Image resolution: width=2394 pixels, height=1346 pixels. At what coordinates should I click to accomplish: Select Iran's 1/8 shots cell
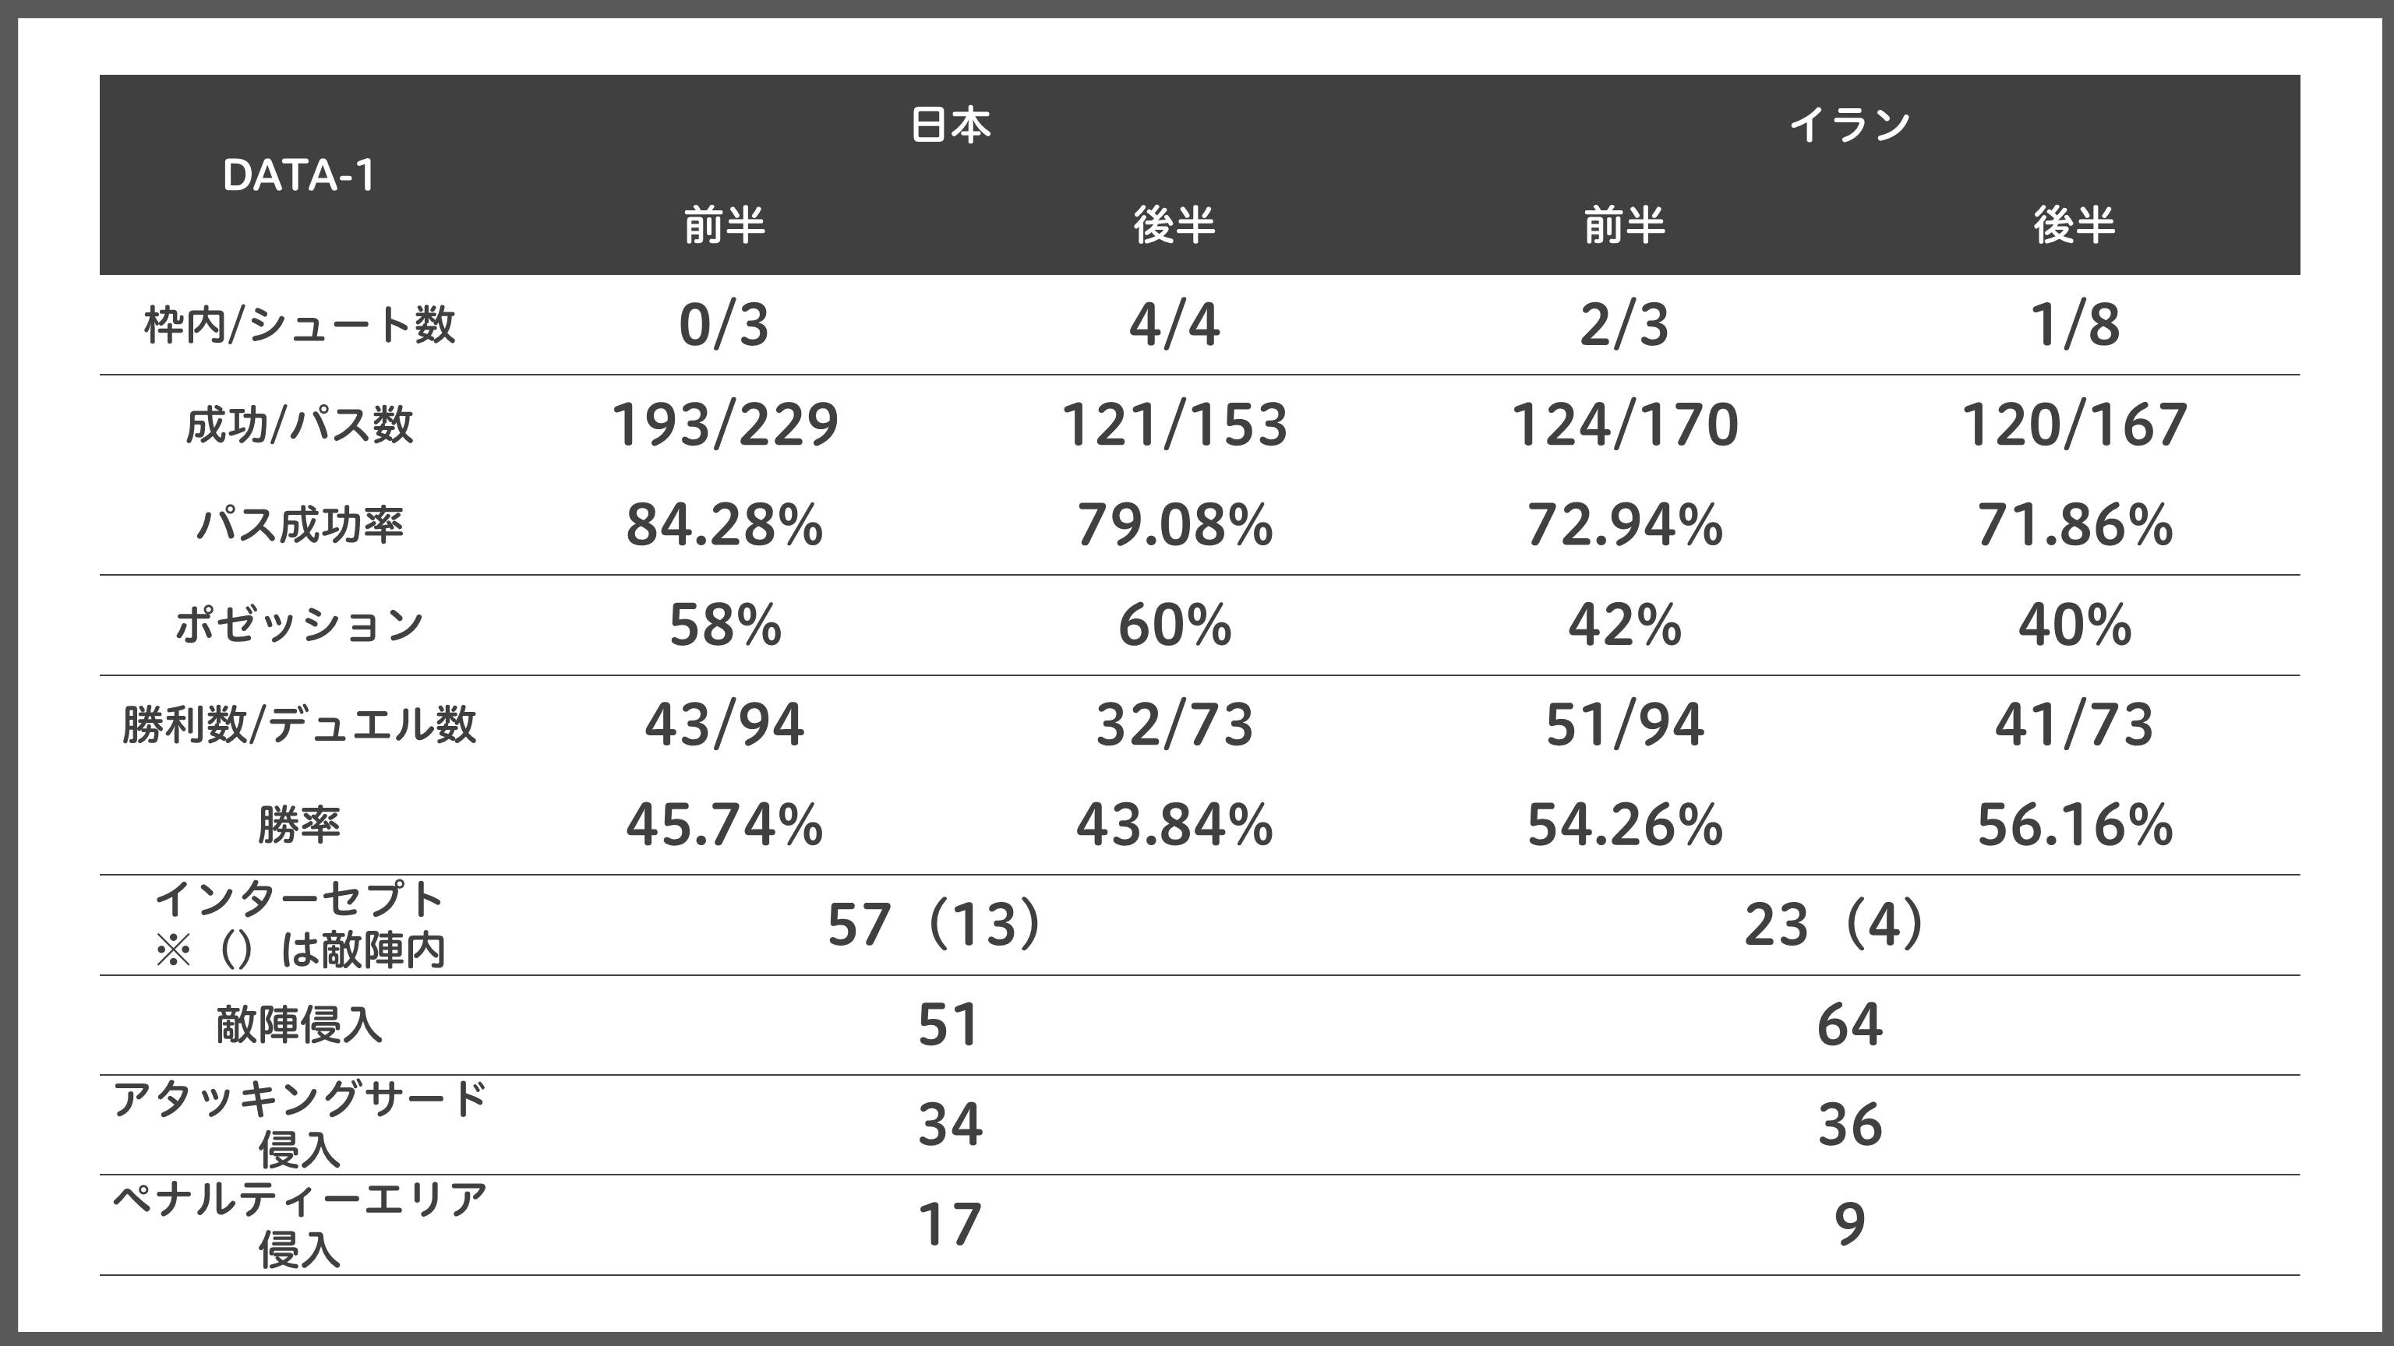(x=2074, y=325)
